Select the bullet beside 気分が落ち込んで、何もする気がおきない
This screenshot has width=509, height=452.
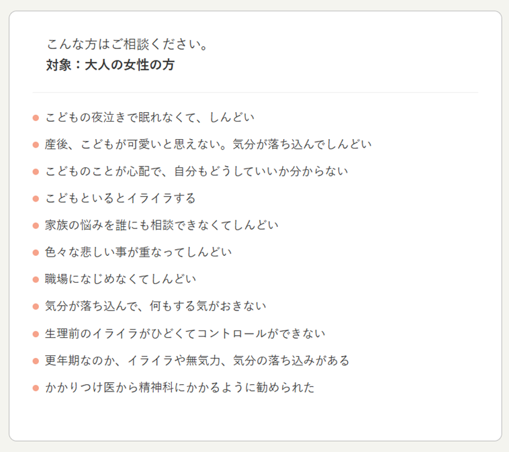pos(36,306)
